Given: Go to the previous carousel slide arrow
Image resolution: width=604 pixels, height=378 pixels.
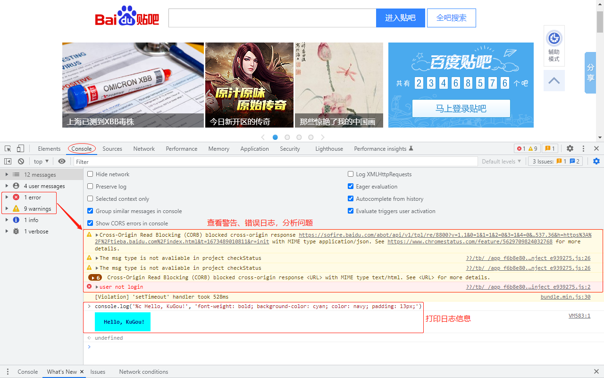Looking at the screenshot, I should [x=263, y=137].
